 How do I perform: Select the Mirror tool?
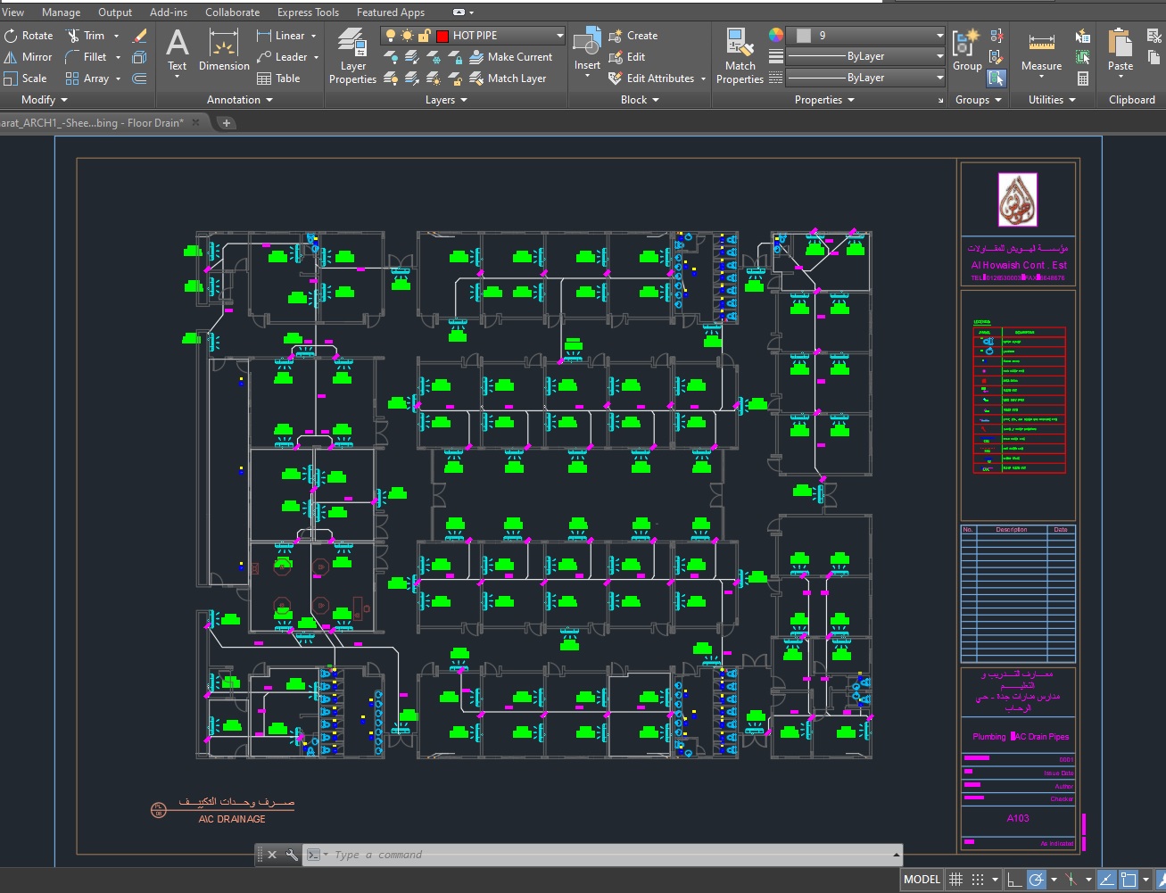pyautogui.click(x=29, y=57)
